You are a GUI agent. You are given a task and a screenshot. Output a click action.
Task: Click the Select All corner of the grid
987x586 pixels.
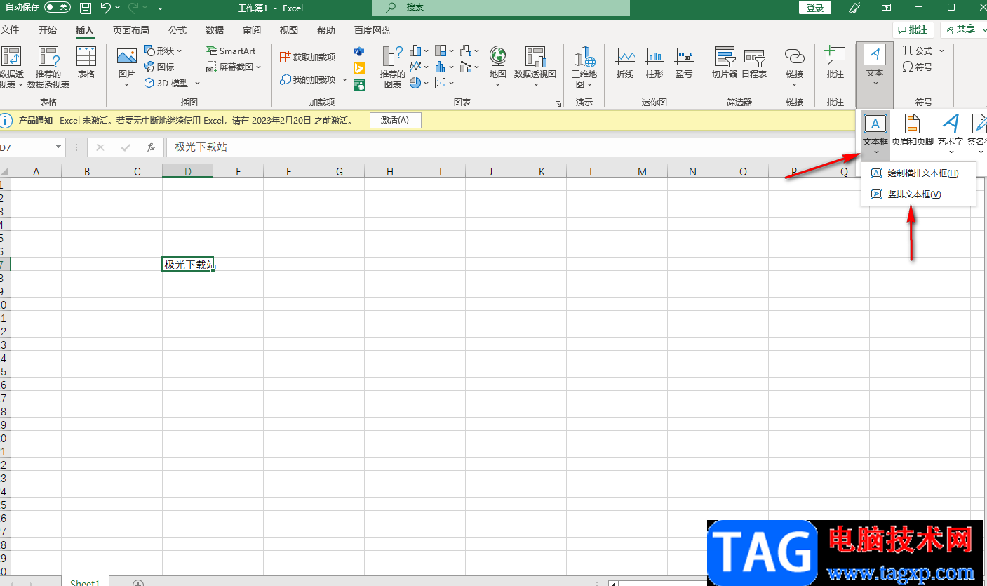point(5,171)
